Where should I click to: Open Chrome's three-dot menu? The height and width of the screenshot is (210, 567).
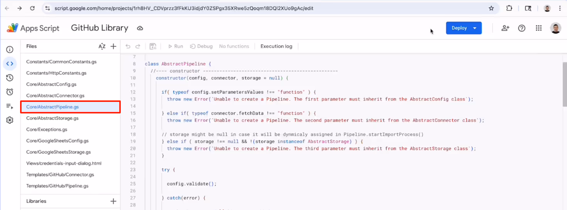(x=560, y=8)
